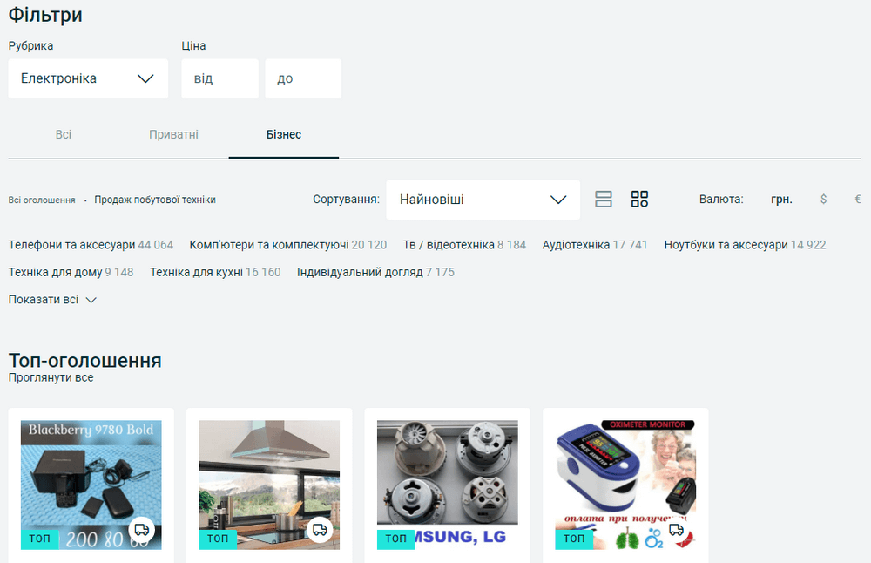Viewport: 871px width, 563px height.
Task: Click the до maximum price field
Action: (303, 78)
